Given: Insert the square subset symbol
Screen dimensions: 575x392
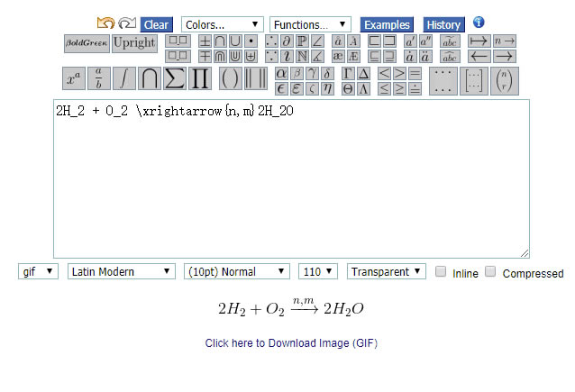Looking at the screenshot, I should tap(374, 41).
